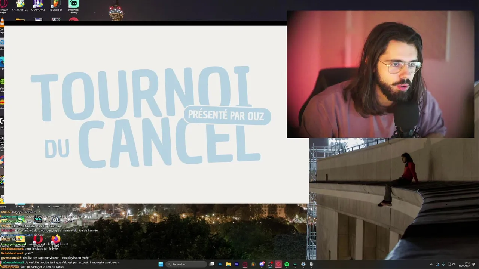Screen dimensions: 479x269
Task: Open Spotify from the taskbar
Action: pyautogui.click(x=287, y=264)
